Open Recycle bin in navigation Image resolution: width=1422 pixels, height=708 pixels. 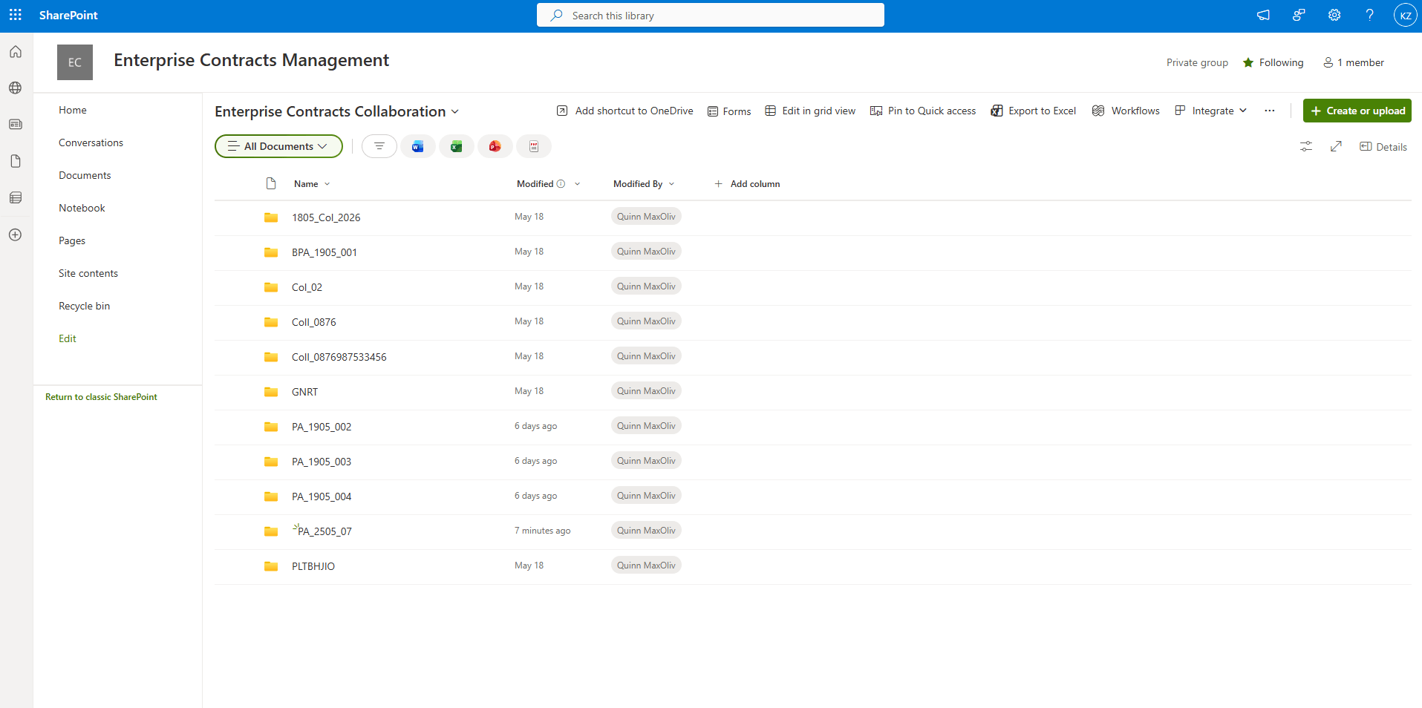click(84, 306)
